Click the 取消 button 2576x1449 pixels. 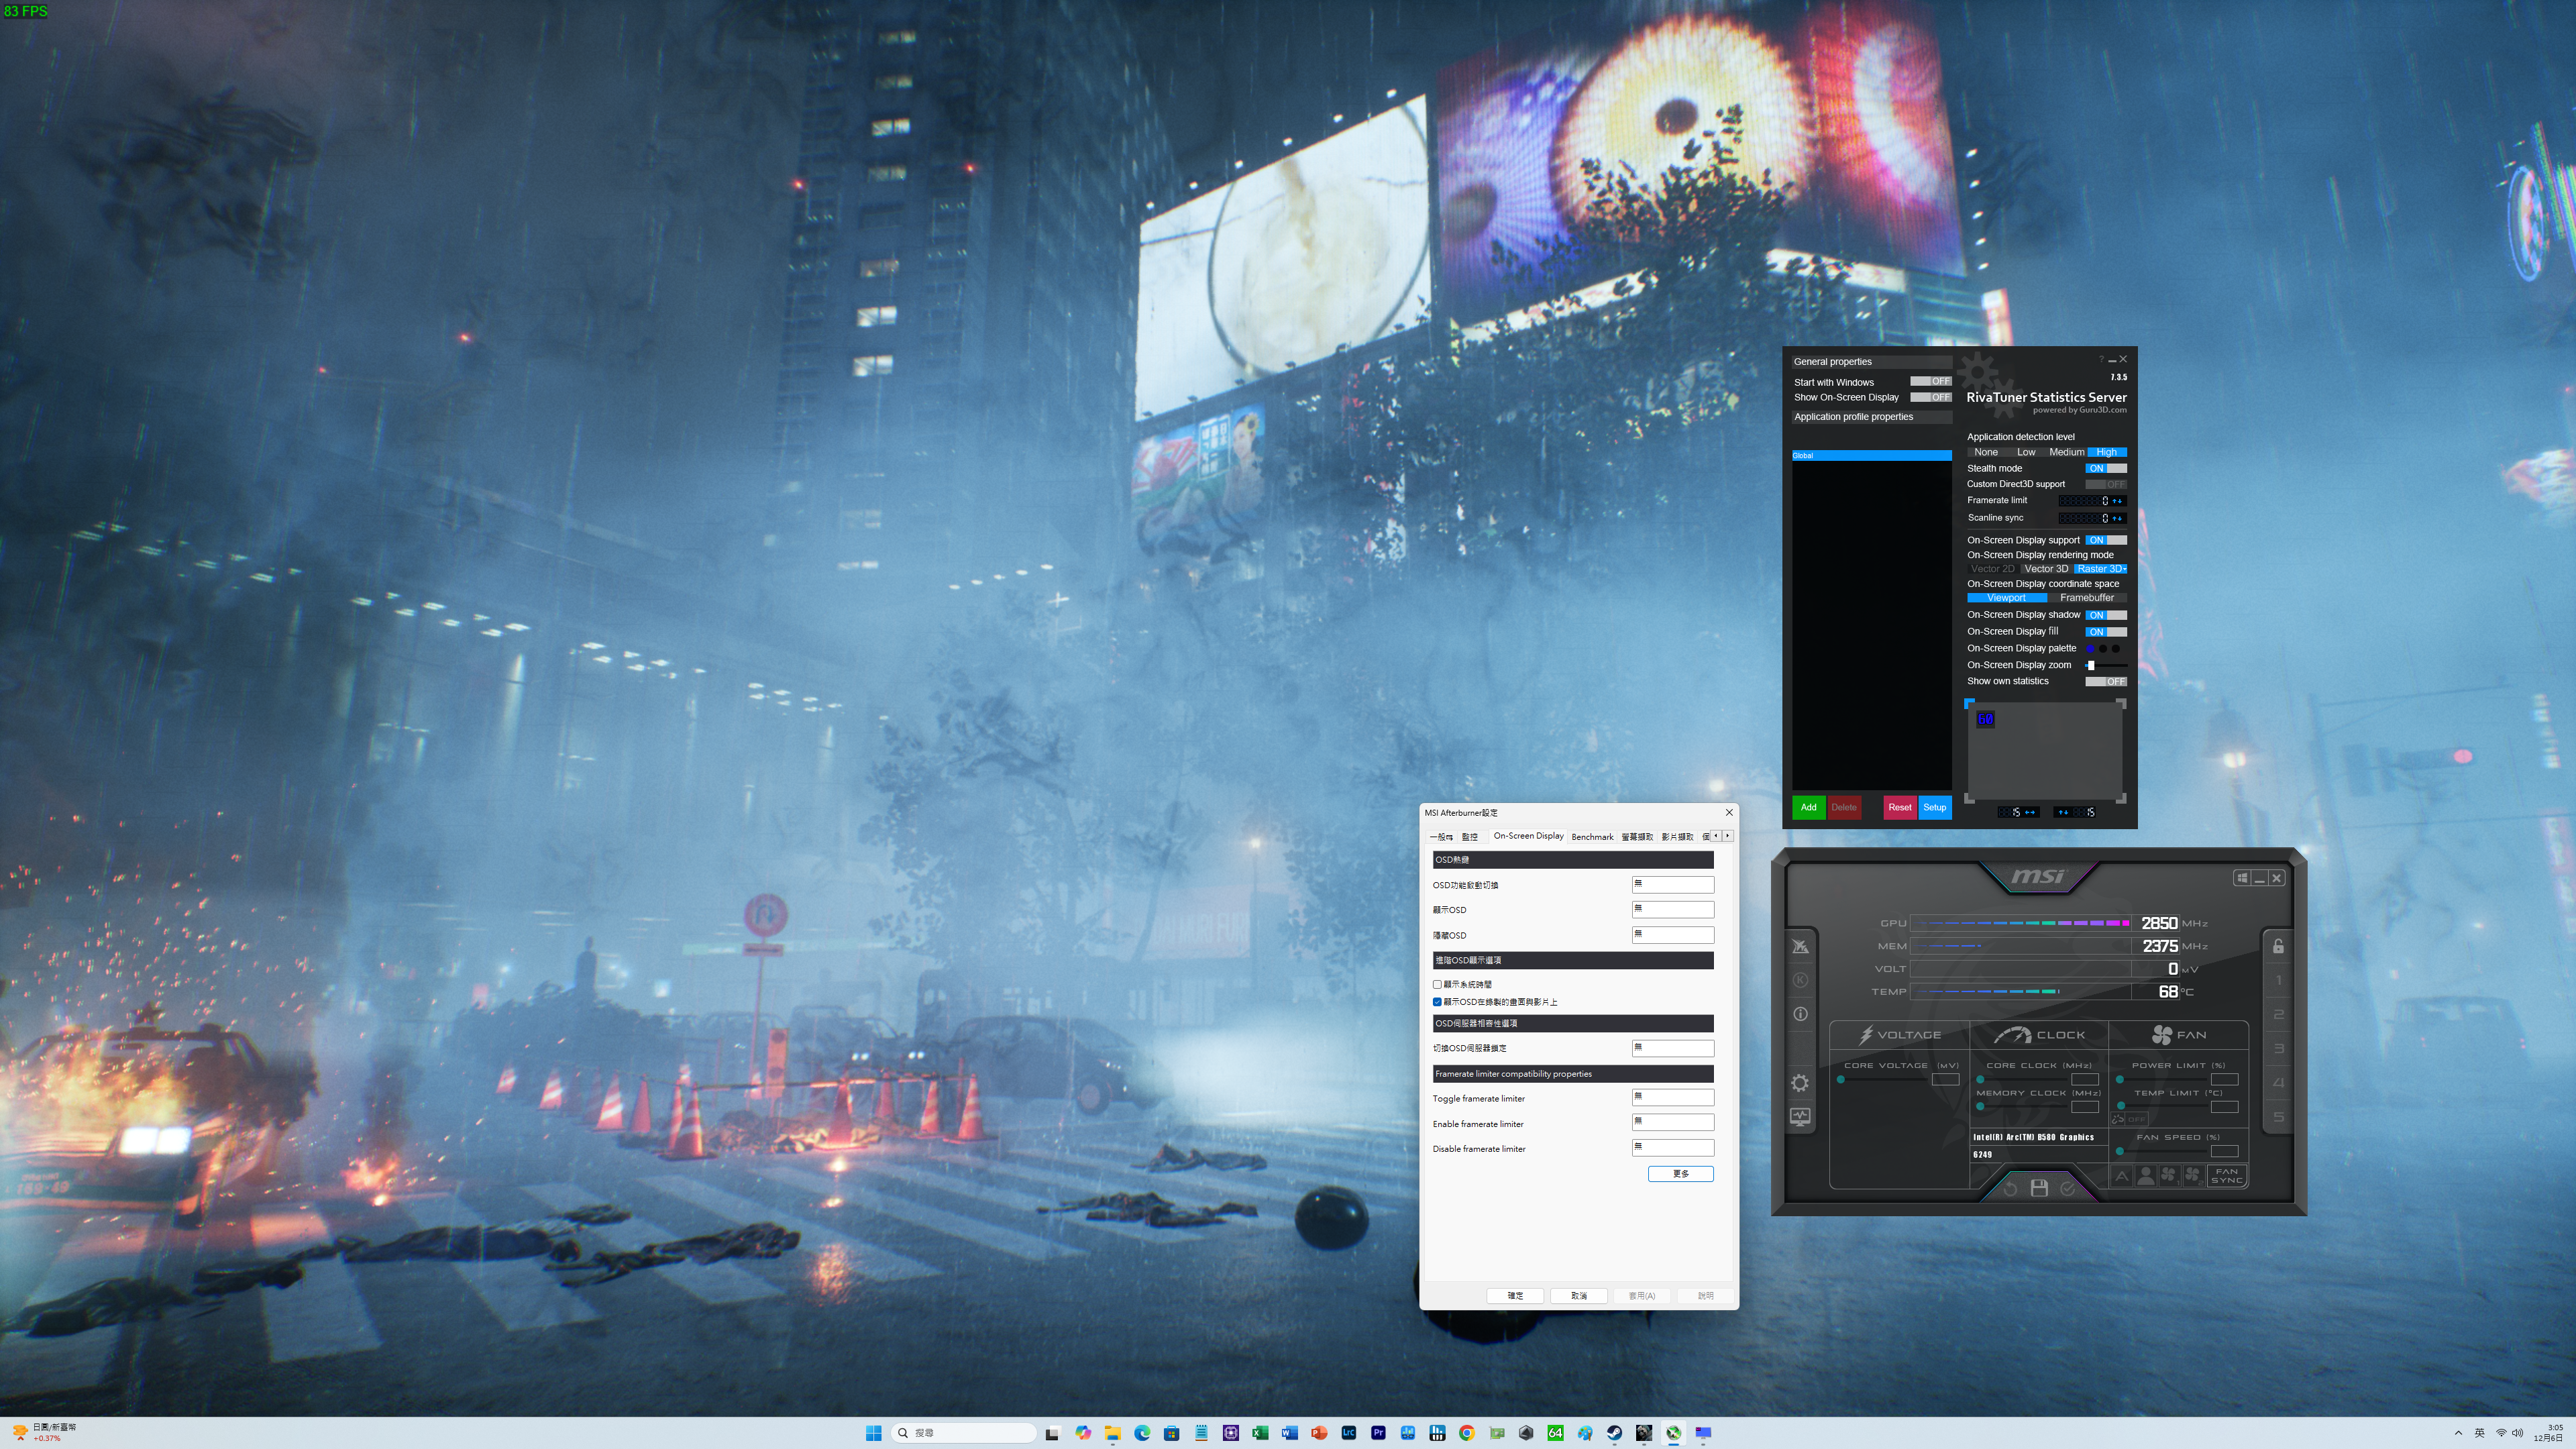pyautogui.click(x=1578, y=1296)
